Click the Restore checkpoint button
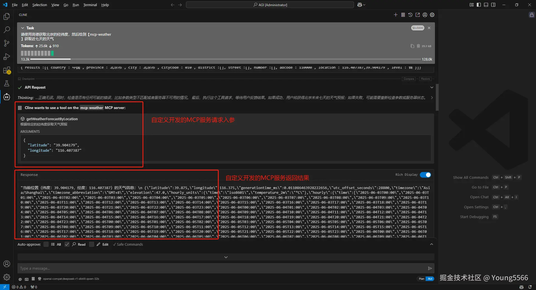 pos(425,79)
